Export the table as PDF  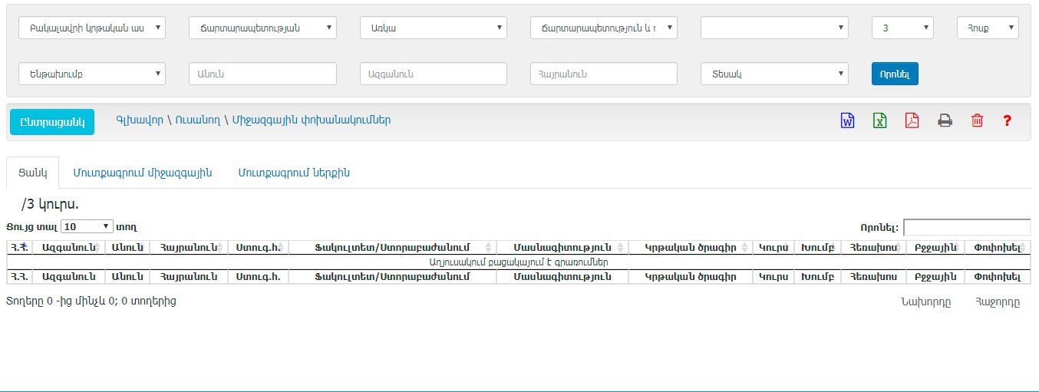pyautogui.click(x=912, y=120)
